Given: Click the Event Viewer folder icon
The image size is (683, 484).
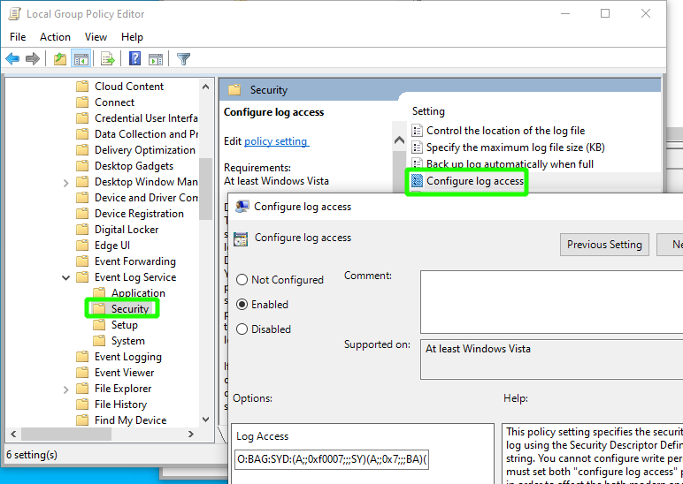Looking at the screenshot, I should click(x=82, y=373).
